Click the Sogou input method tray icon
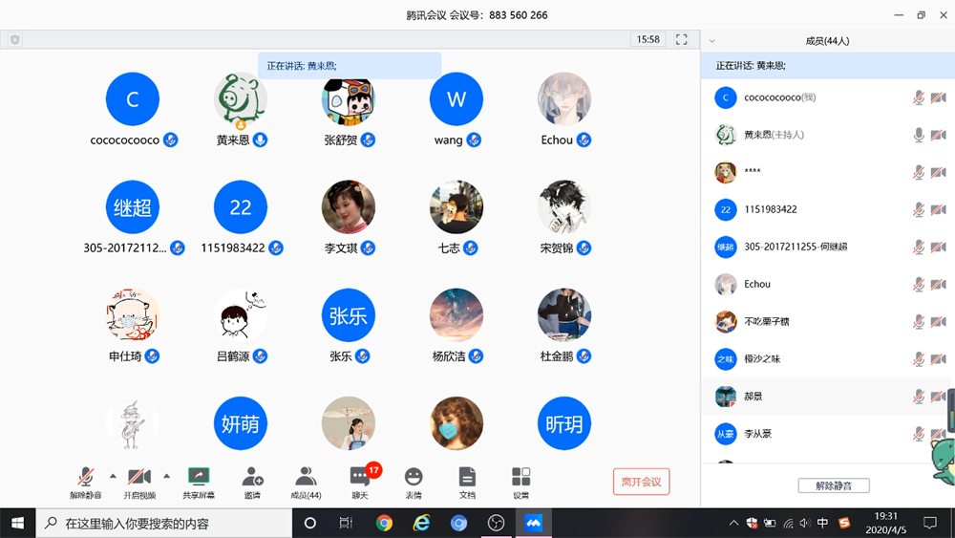Screen dimensions: 955x538 pyautogui.click(x=844, y=523)
